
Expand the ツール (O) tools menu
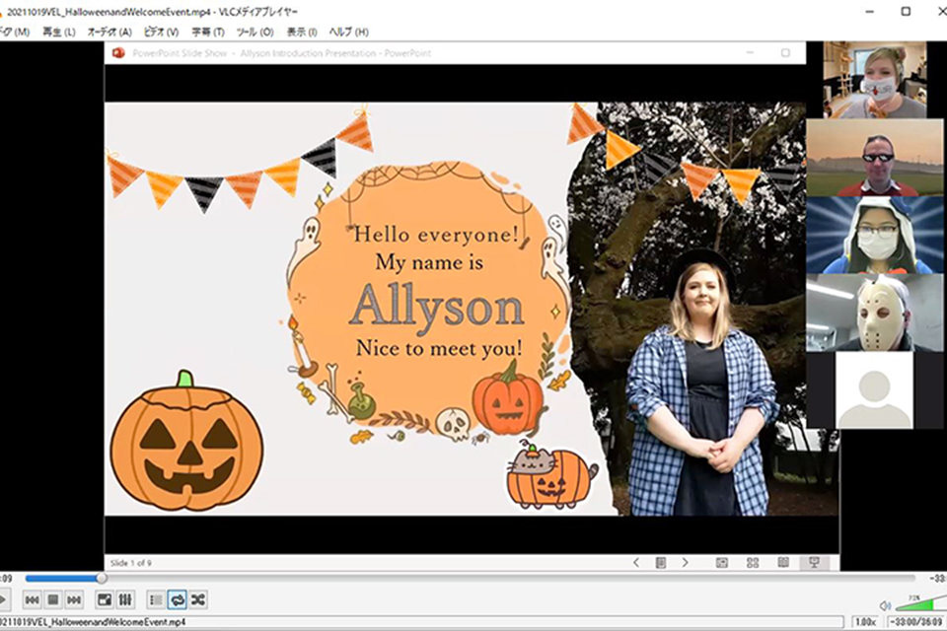(x=255, y=32)
